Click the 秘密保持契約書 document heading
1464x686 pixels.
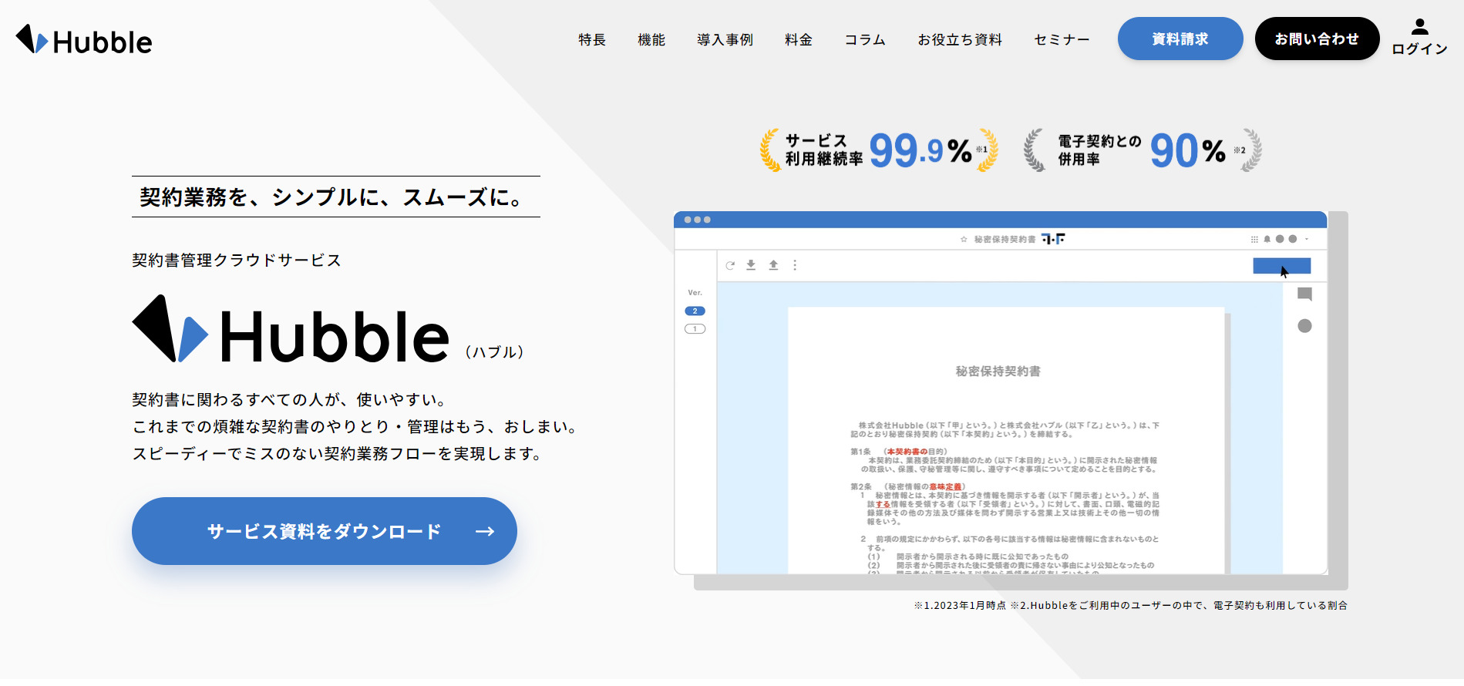pos(998,372)
